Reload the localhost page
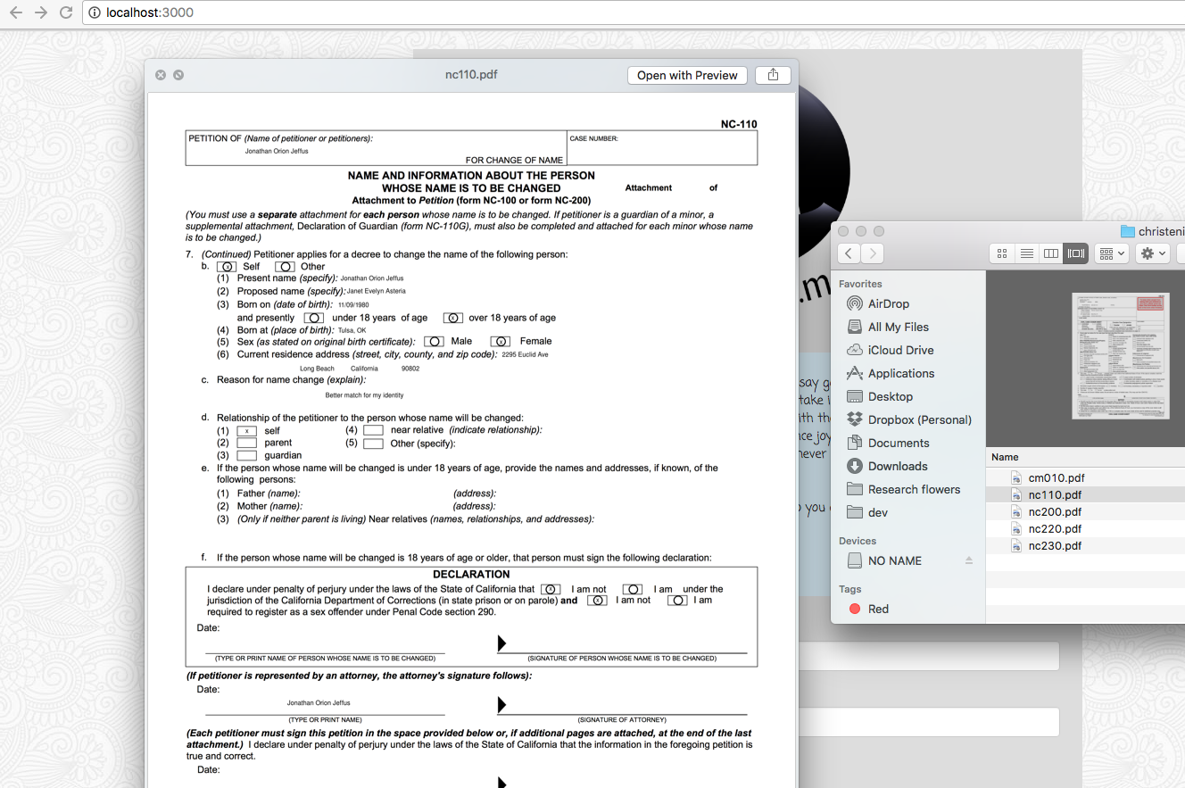The width and height of the screenshot is (1185, 788). [66, 12]
